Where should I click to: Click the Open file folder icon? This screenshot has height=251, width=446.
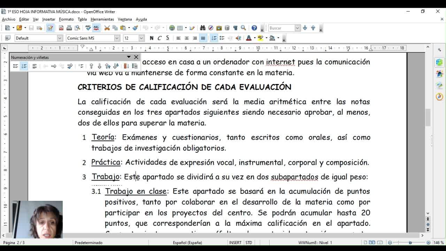point(19,28)
